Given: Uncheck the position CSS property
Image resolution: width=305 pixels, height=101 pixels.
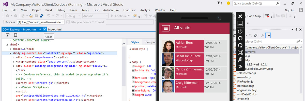Looking at the screenshot, I should tap(133, 86).
